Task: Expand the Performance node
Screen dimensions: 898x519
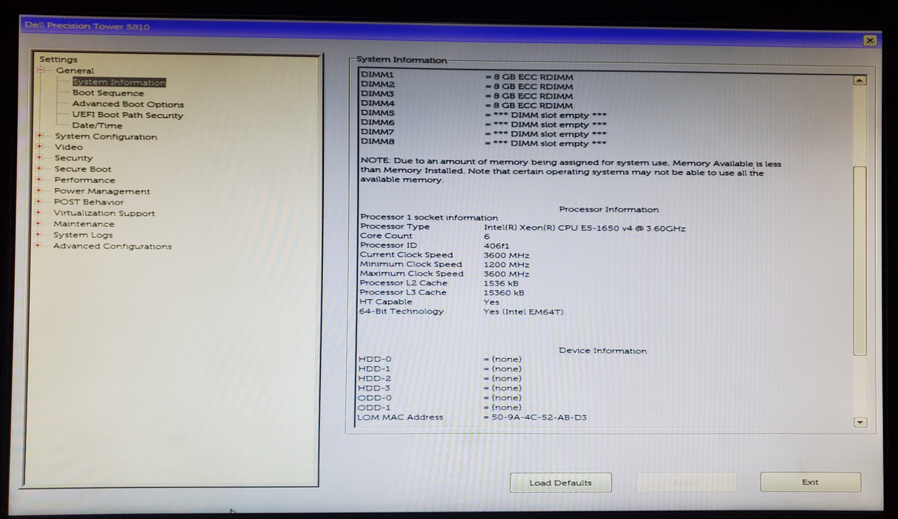Action: coord(39,179)
